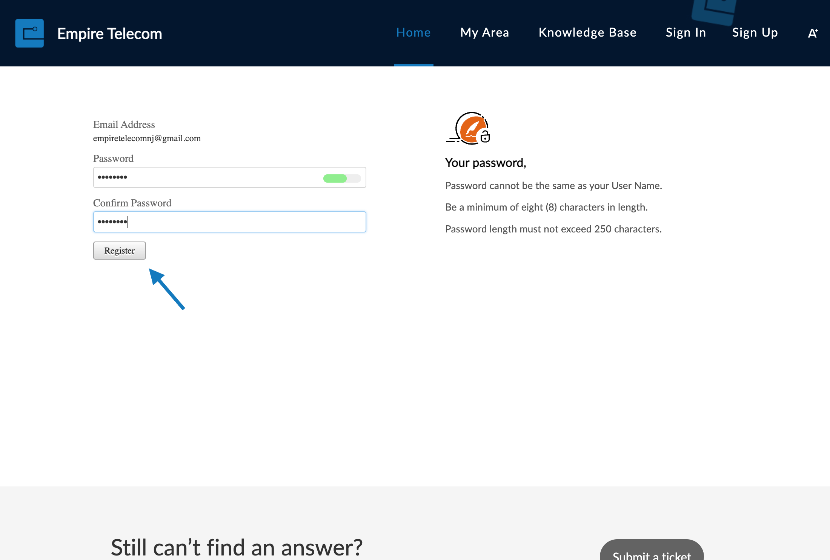The image size is (830, 560).
Task: Click the empiretelecomnj@gmail.com email text
Action: pos(147,138)
